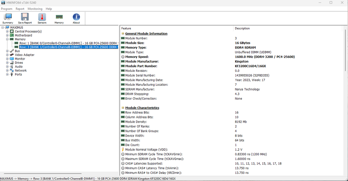This screenshot has width=348, height=181.
Task: Expand the Monitor node
Action: 7,59
